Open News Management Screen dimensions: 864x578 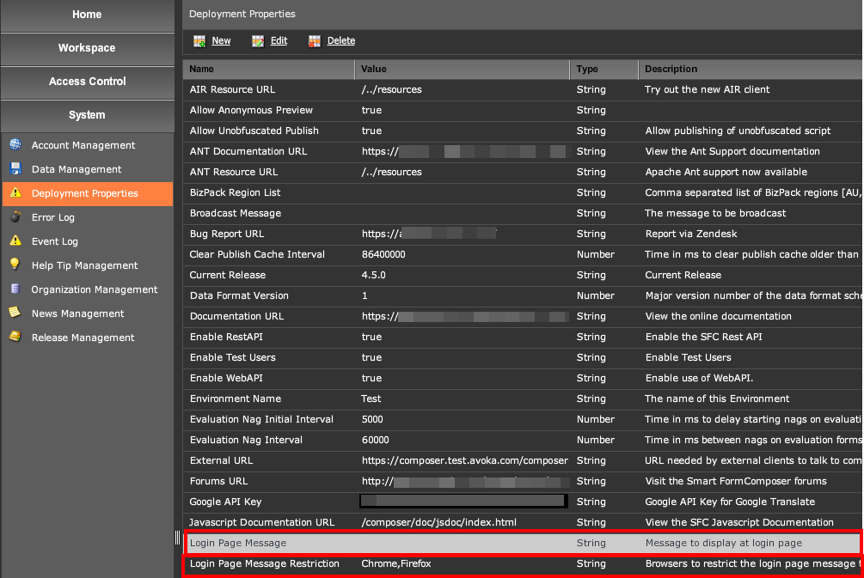(x=88, y=313)
